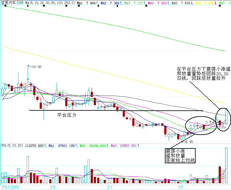
Task: Select the large annotation ellipse at far right
Action: coord(223,119)
